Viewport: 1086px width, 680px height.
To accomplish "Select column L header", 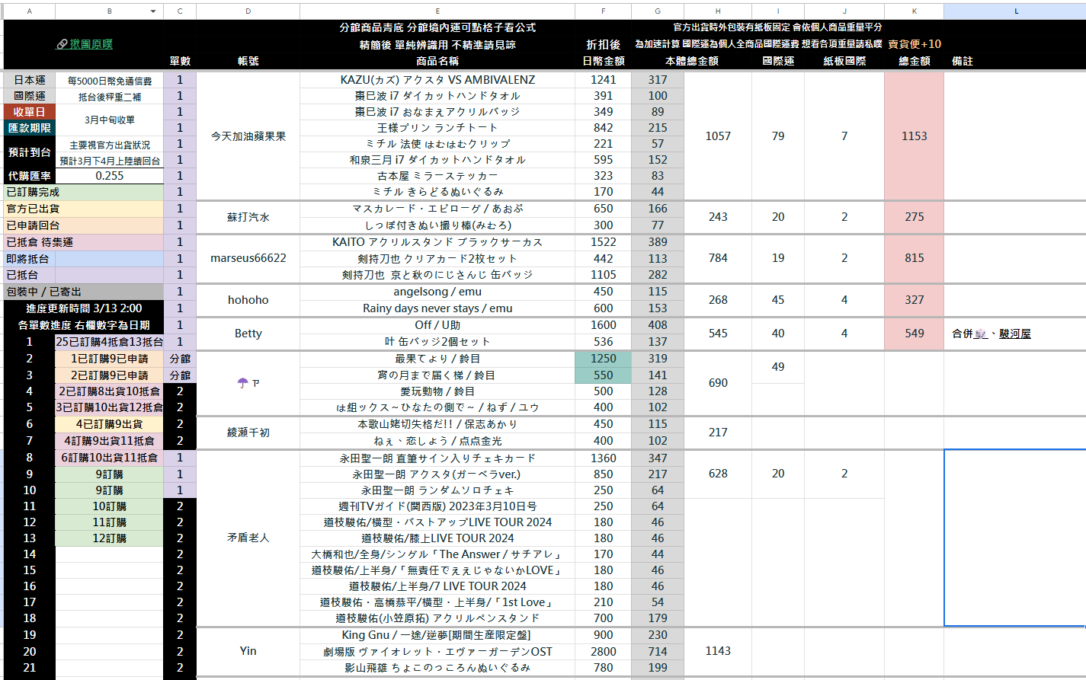I will coord(1015,11).
